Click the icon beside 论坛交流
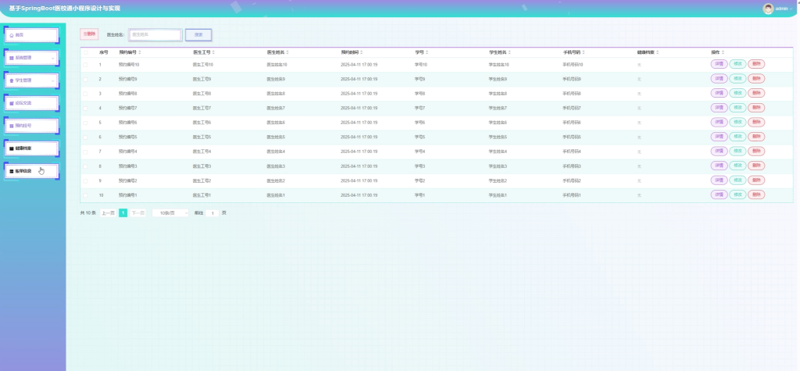Image resolution: width=800 pixels, height=371 pixels. (12, 103)
